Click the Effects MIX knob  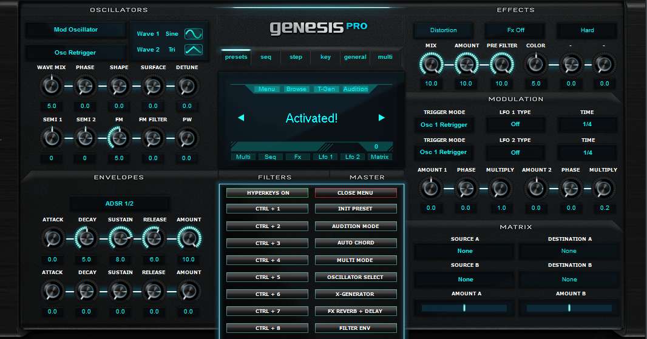(431, 64)
